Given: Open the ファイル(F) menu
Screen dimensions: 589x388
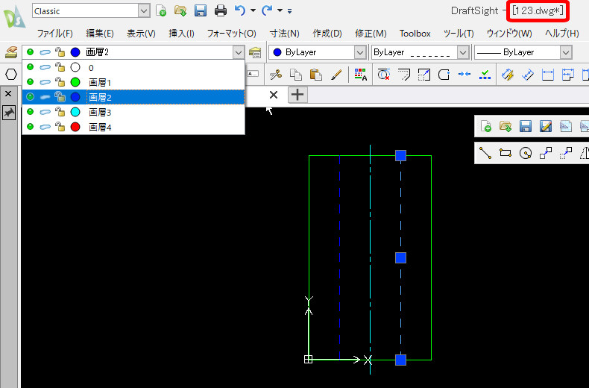Looking at the screenshot, I should tap(55, 34).
